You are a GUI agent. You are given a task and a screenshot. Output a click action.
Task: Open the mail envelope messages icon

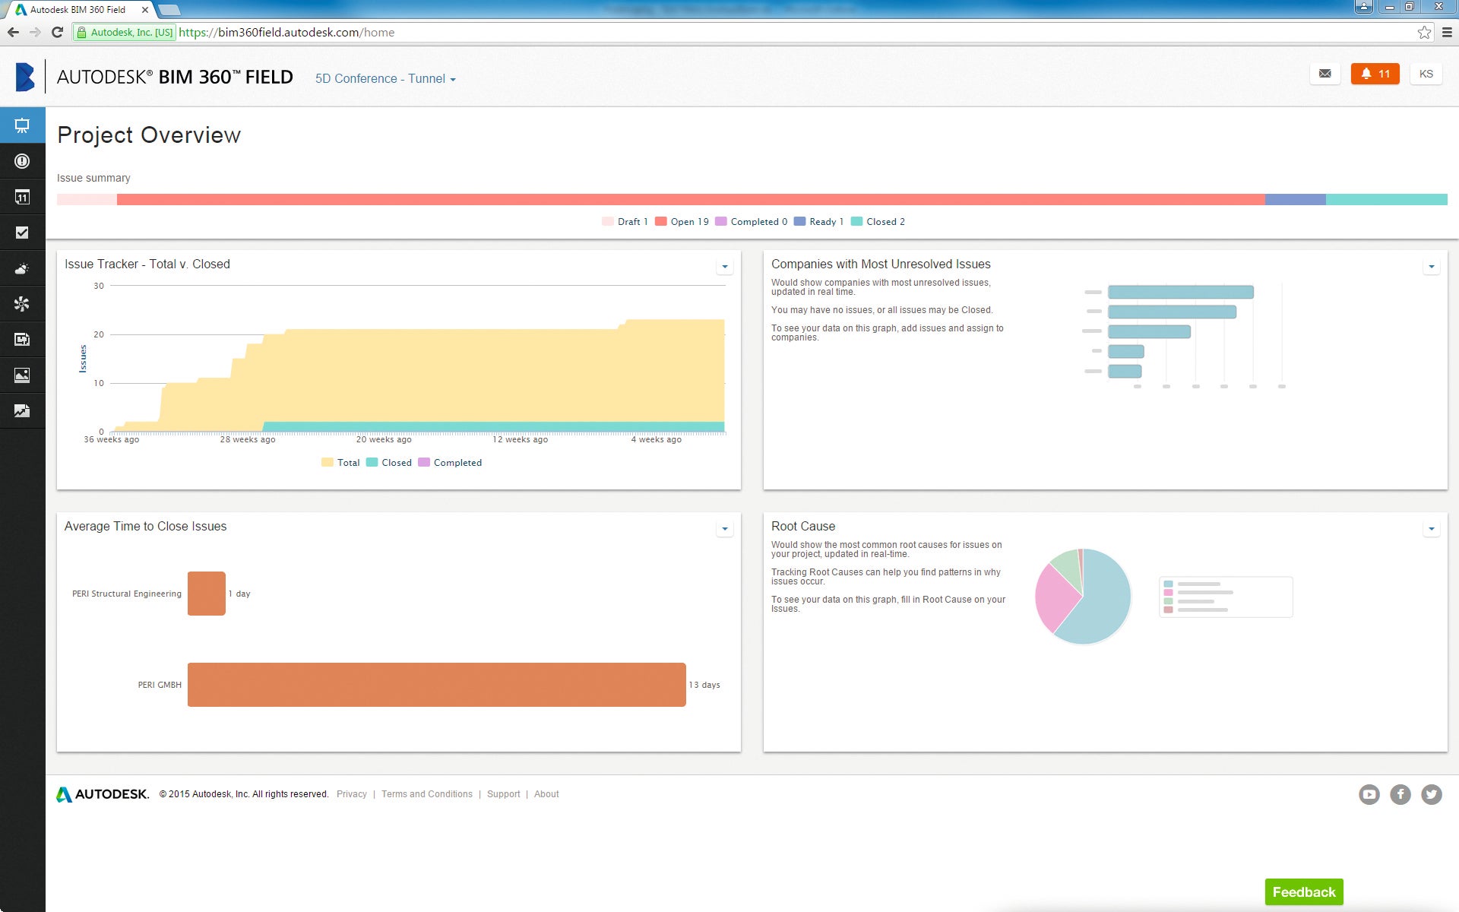tap(1324, 74)
